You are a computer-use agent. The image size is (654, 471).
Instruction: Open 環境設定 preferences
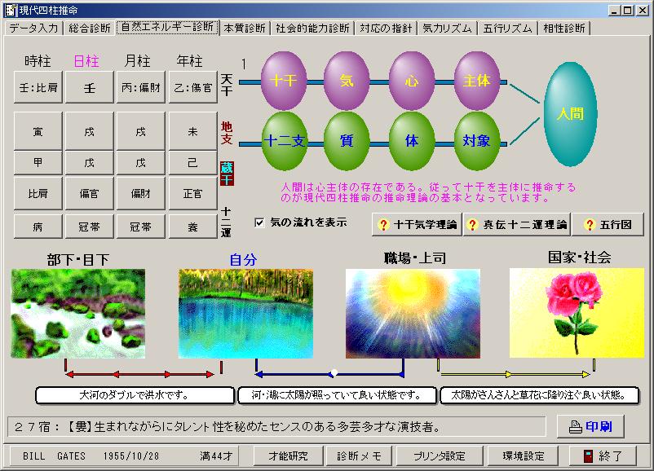tap(524, 456)
